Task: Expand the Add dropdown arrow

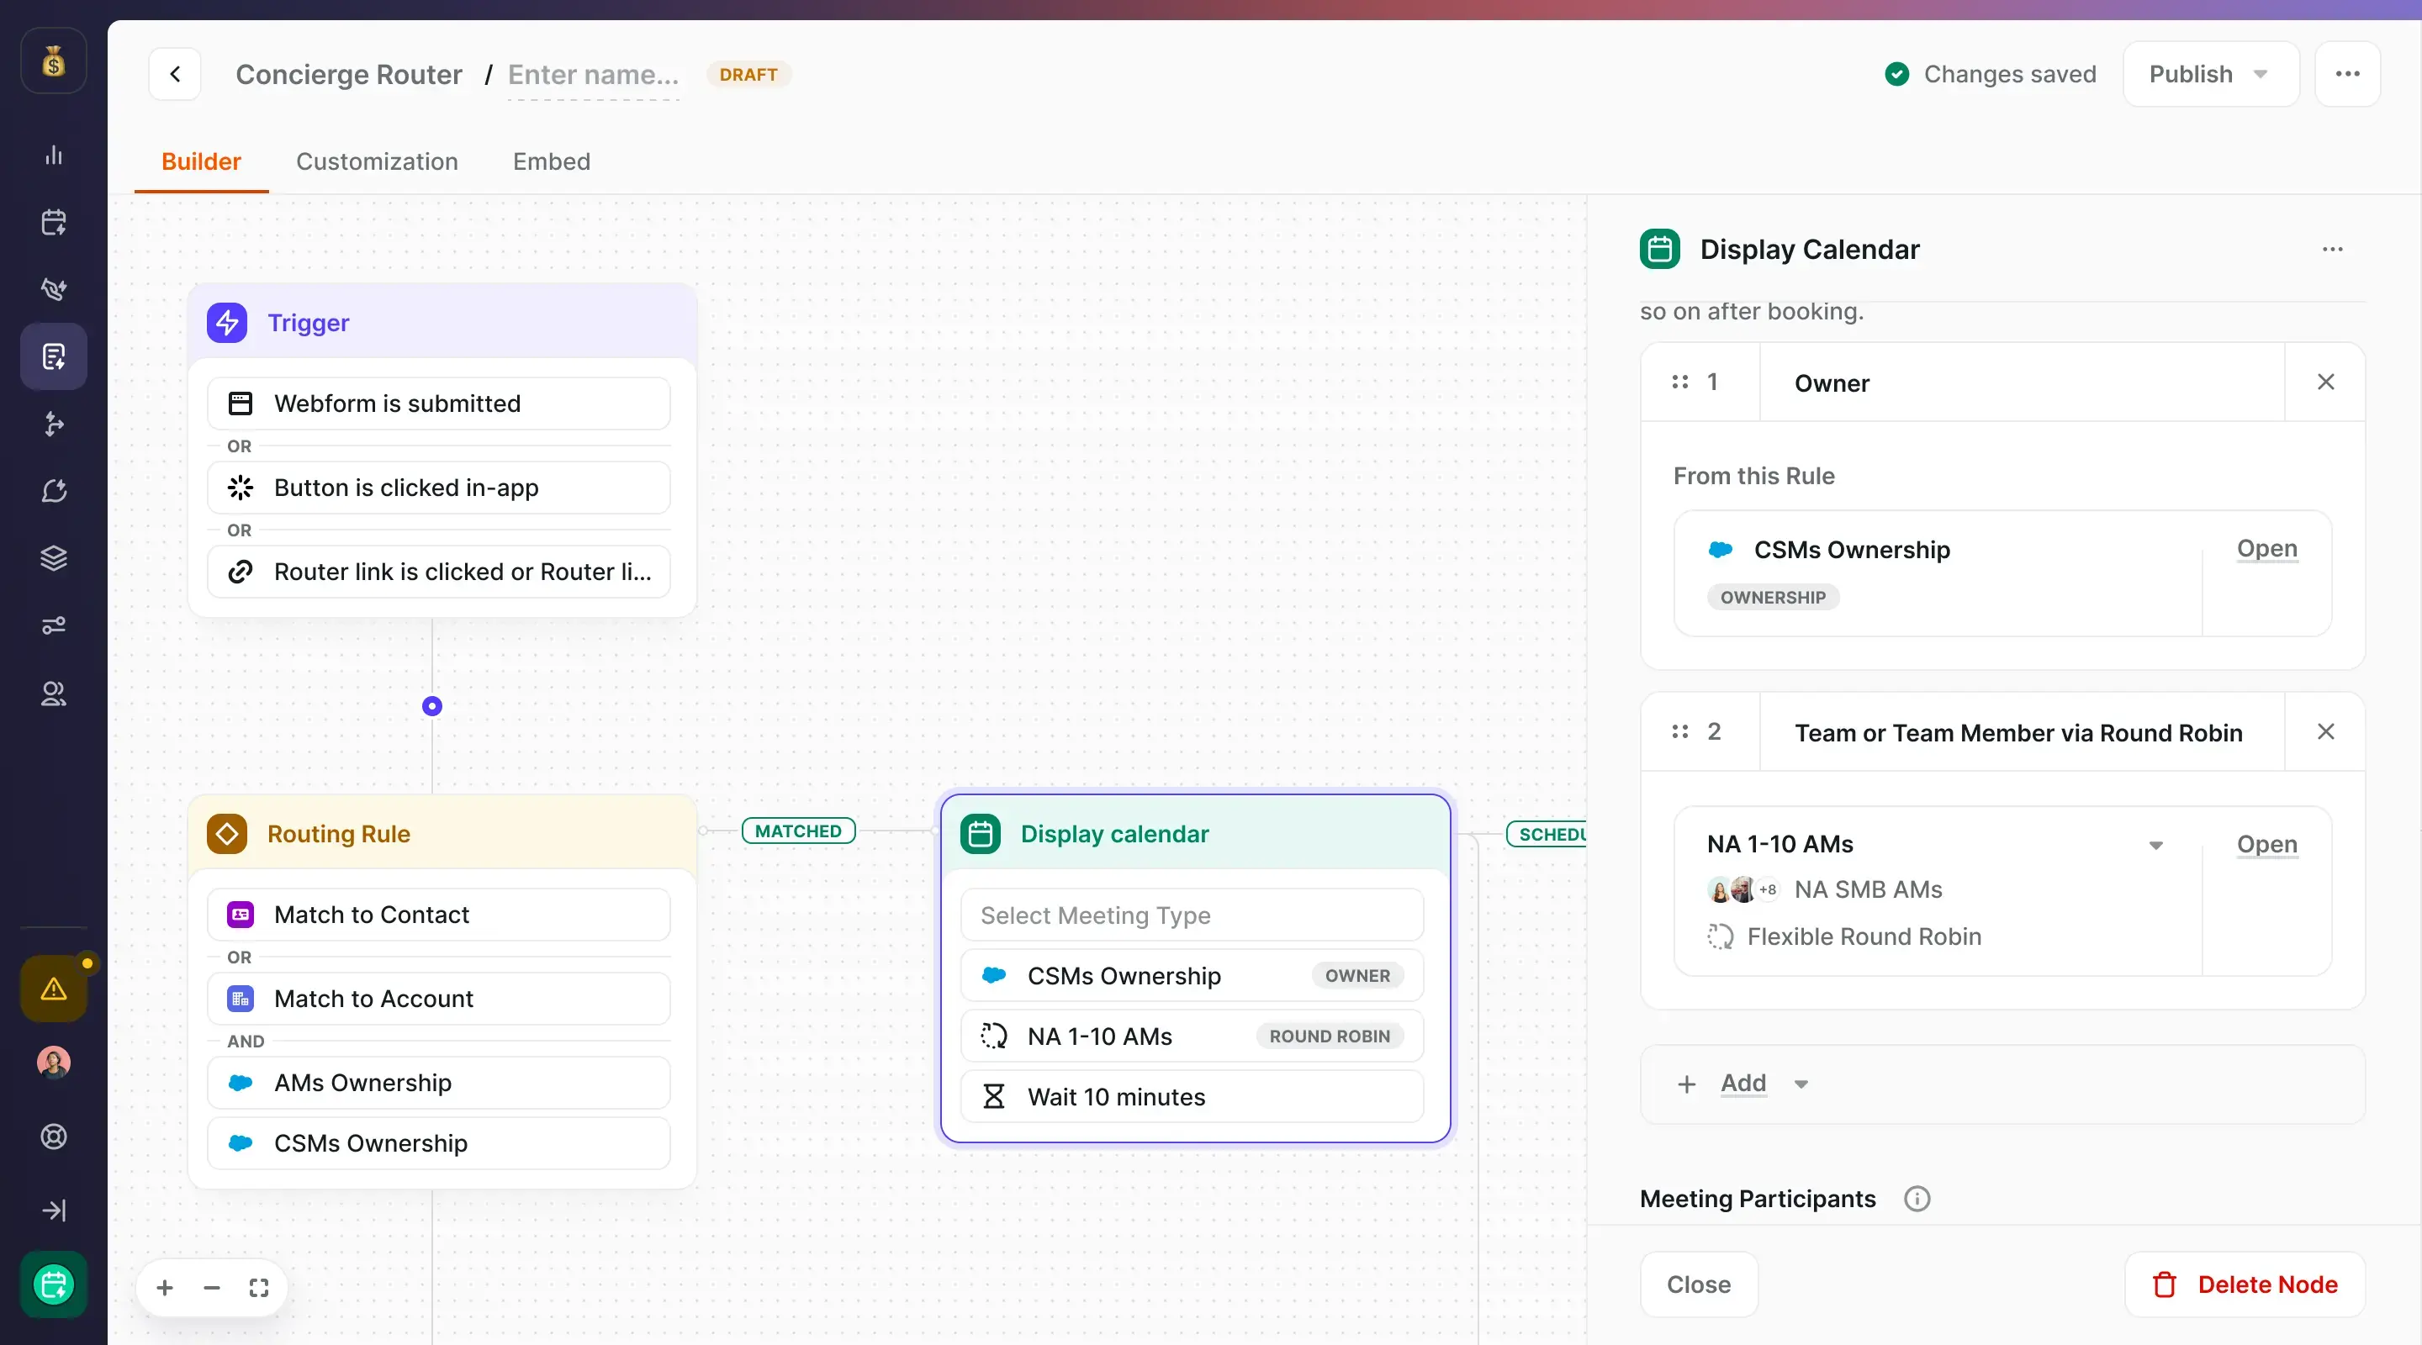Action: (x=1801, y=1084)
